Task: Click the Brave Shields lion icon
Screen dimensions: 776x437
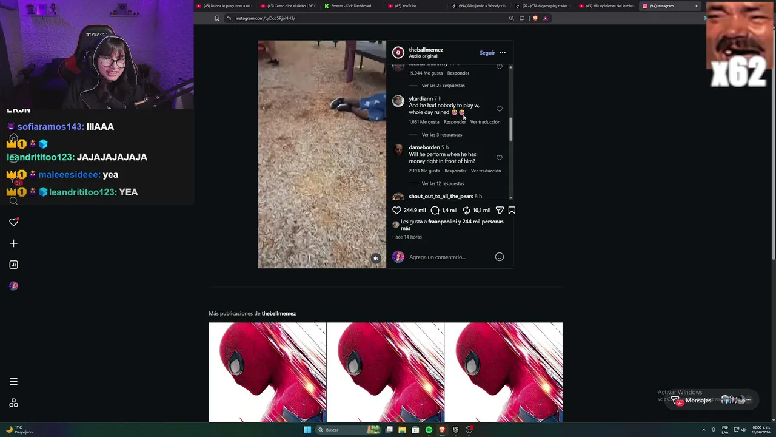Action: [x=535, y=18]
